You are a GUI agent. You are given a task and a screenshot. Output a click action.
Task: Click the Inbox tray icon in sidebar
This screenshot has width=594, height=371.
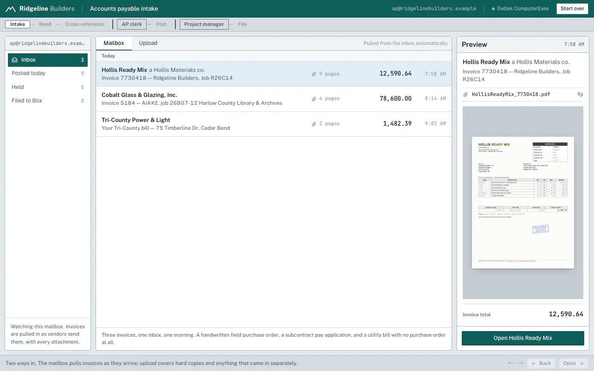coord(15,60)
